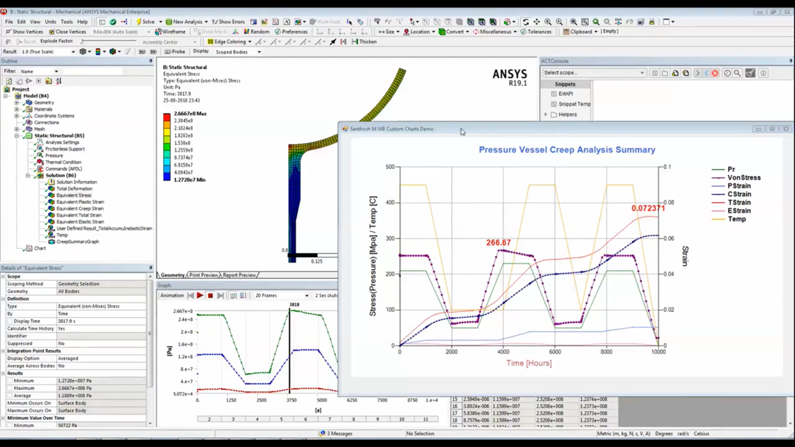Open the Tools menu
Screen dimensions: 795x447
click(67, 22)
